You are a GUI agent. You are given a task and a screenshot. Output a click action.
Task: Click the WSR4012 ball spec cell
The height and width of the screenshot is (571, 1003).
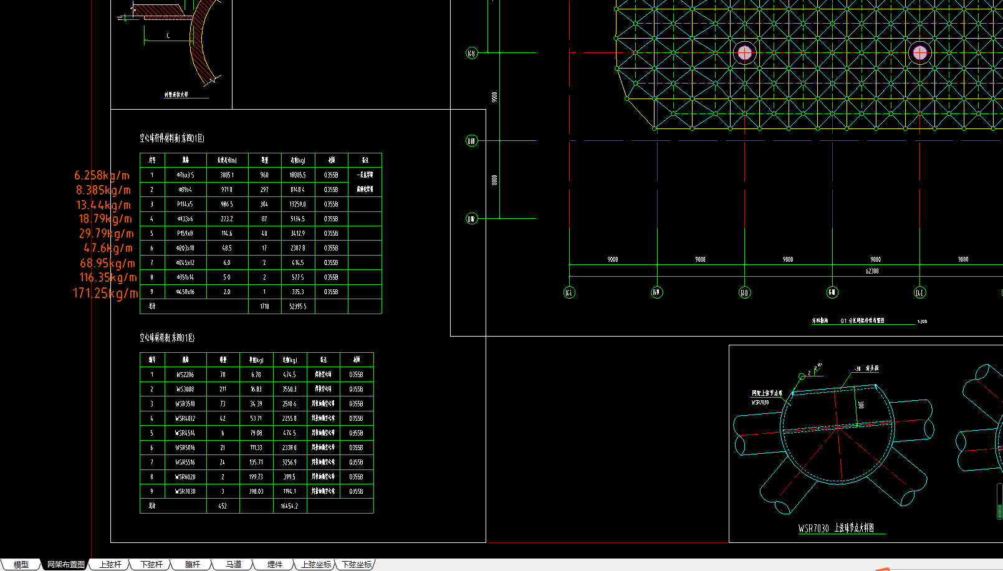(185, 418)
